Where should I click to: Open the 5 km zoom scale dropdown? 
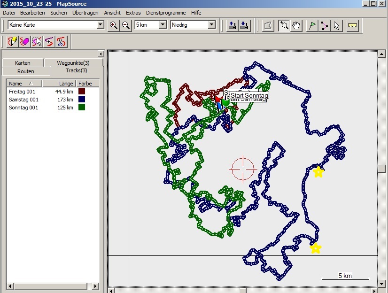[163, 25]
